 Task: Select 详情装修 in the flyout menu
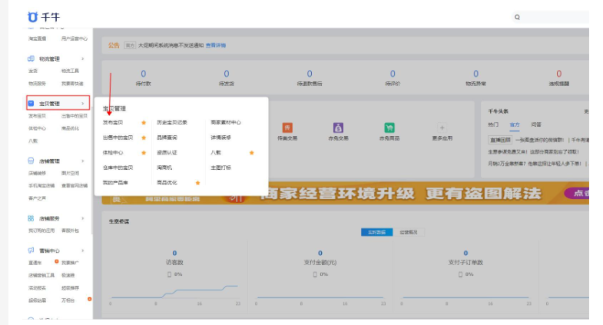click(x=220, y=138)
